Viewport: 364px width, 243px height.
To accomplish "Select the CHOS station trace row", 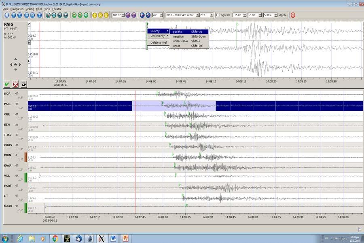I will pyautogui.click(x=183, y=147).
